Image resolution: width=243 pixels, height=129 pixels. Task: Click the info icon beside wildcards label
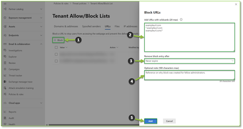pyautogui.click(x=181, y=20)
